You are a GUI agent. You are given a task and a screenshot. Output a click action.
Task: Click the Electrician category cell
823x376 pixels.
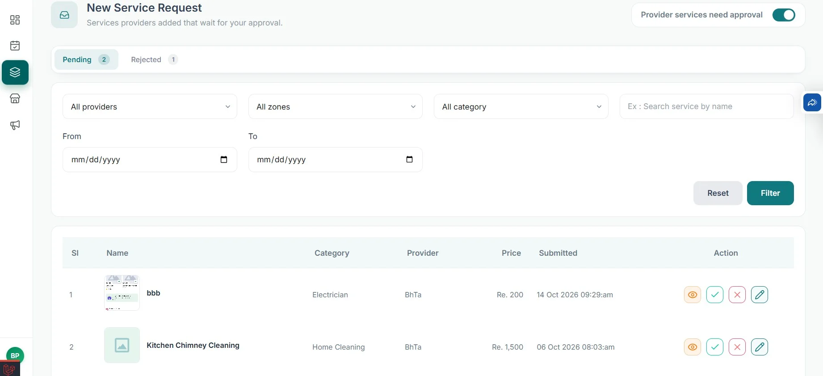point(330,295)
